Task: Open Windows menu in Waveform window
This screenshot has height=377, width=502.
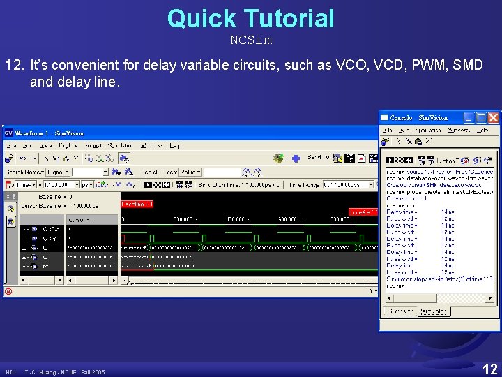Action: [x=152, y=145]
